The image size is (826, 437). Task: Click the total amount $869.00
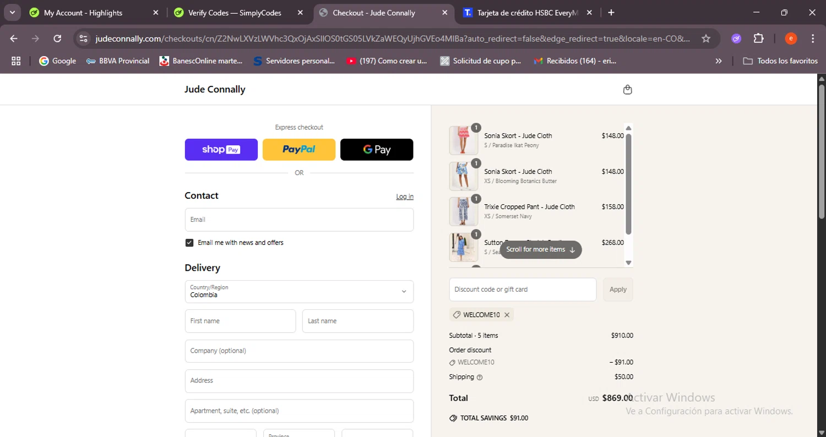pyautogui.click(x=617, y=398)
